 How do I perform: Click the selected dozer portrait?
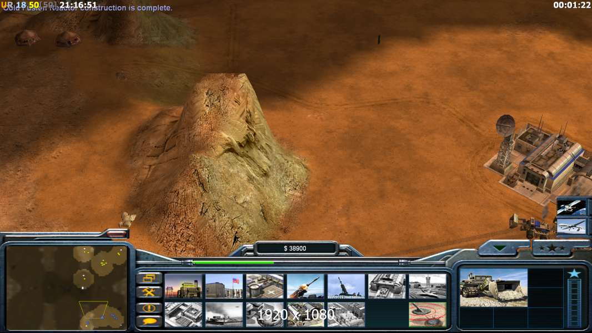tap(494, 287)
